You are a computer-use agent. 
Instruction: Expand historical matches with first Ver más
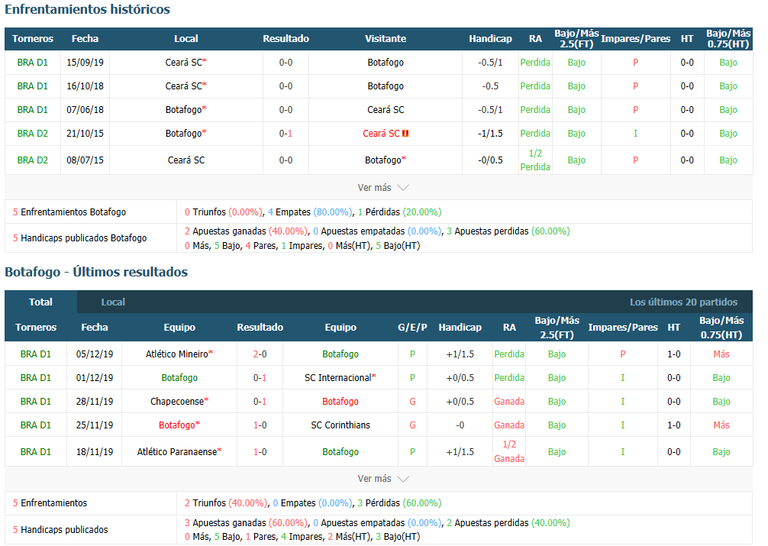(x=382, y=188)
